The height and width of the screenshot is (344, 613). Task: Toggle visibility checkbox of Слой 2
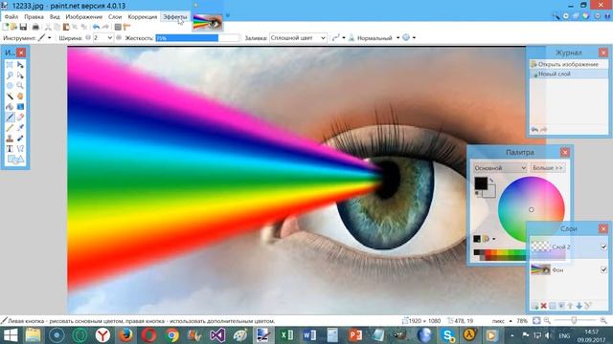click(x=603, y=247)
